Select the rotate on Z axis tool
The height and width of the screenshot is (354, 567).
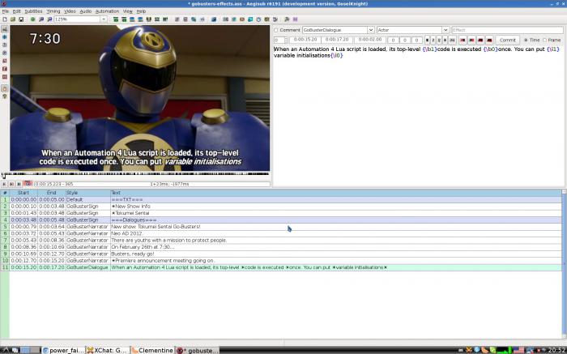[x=5, y=45]
